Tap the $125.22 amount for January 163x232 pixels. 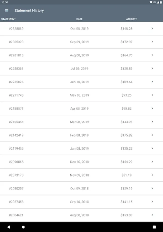[126, 148]
